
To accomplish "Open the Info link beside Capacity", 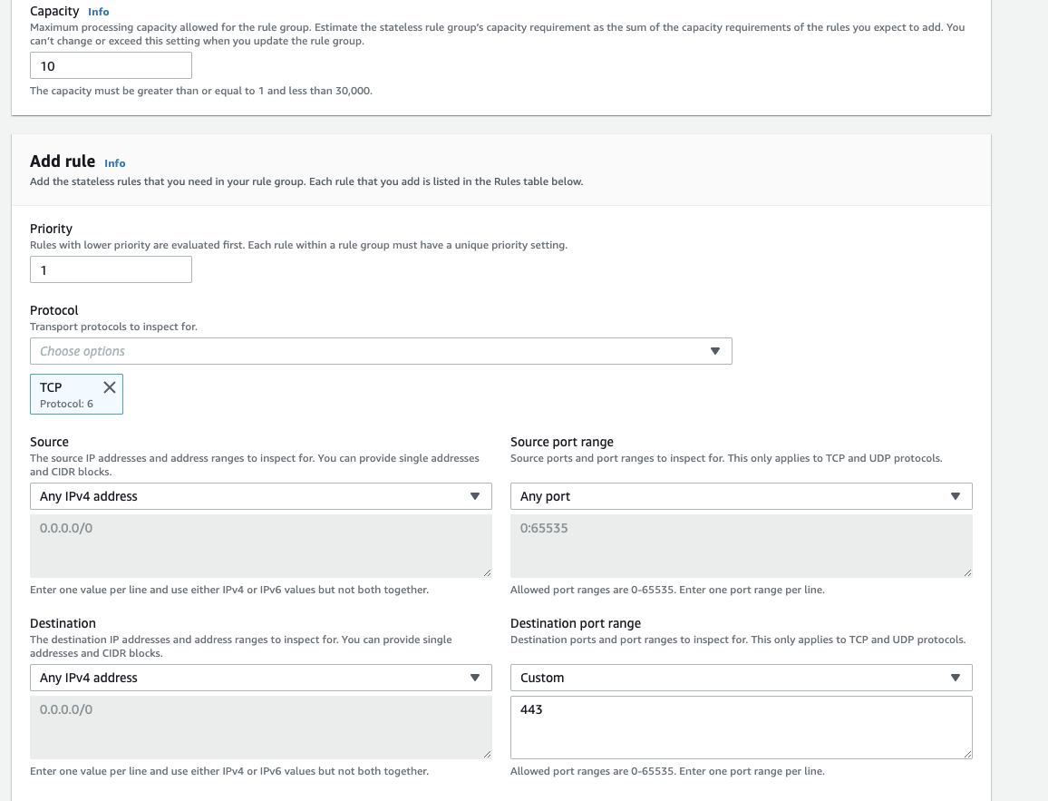I will coord(99,12).
